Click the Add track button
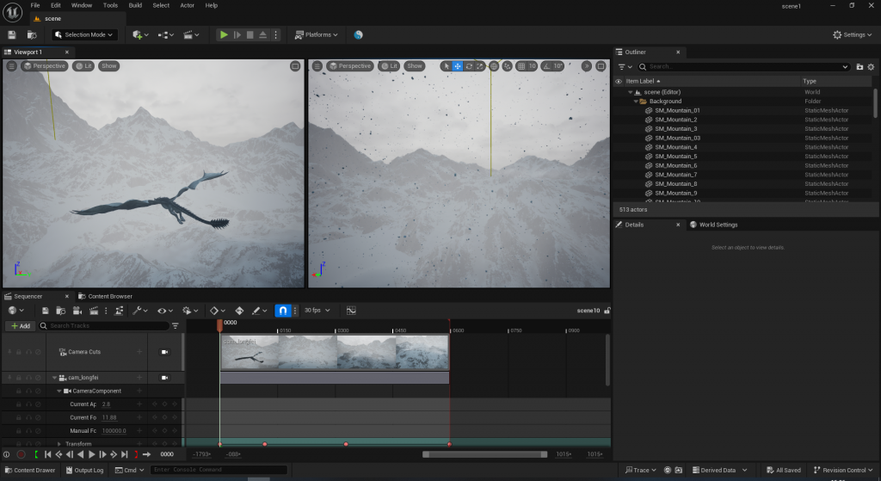This screenshot has height=481, width=881. pos(21,326)
